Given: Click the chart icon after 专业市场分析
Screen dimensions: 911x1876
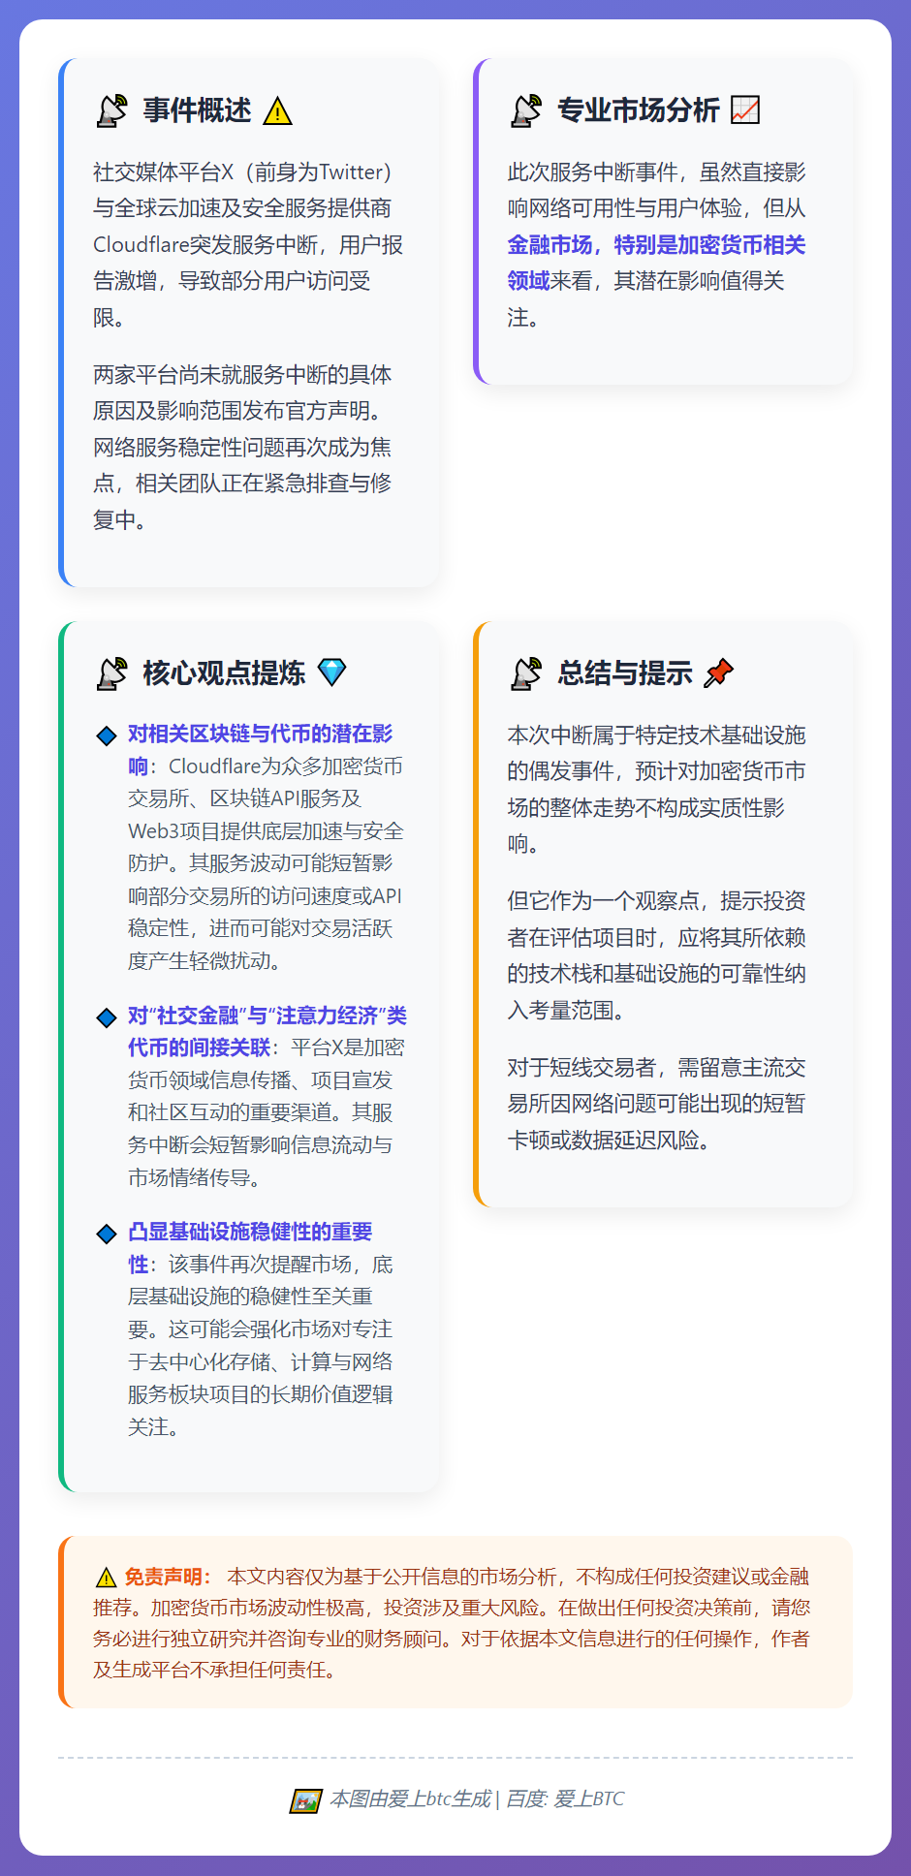Looking at the screenshot, I should tap(745, 110).
